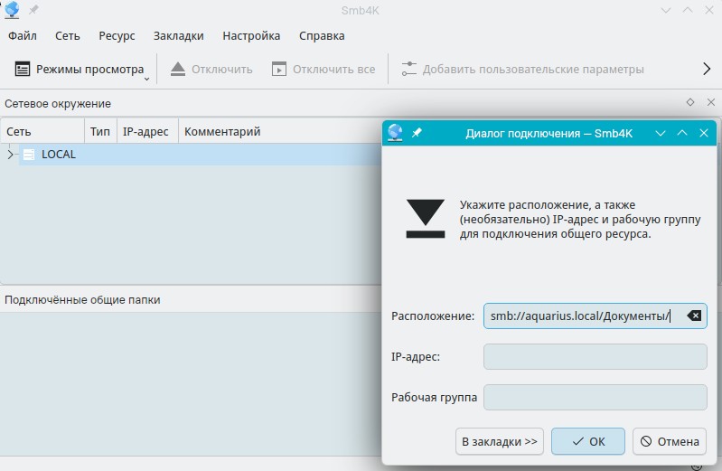Clear the Расположение field text
Image resolution: width=722 pixels, height=471 pixels.
tap(694, 316)
